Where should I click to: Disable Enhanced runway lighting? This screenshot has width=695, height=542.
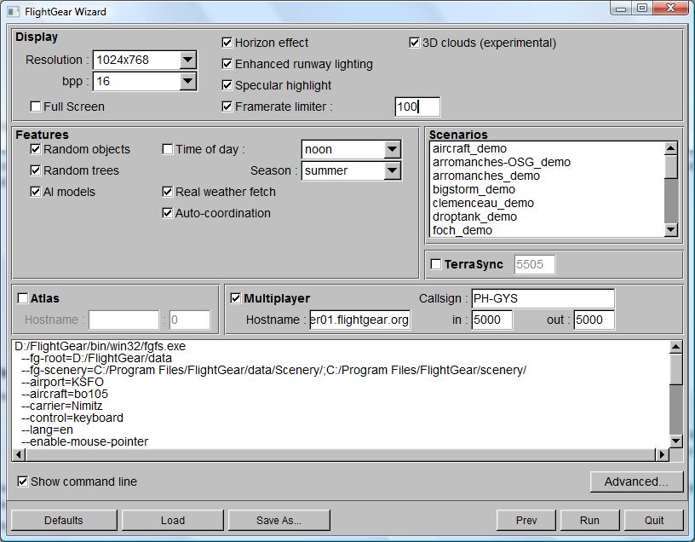coord(227,64)
